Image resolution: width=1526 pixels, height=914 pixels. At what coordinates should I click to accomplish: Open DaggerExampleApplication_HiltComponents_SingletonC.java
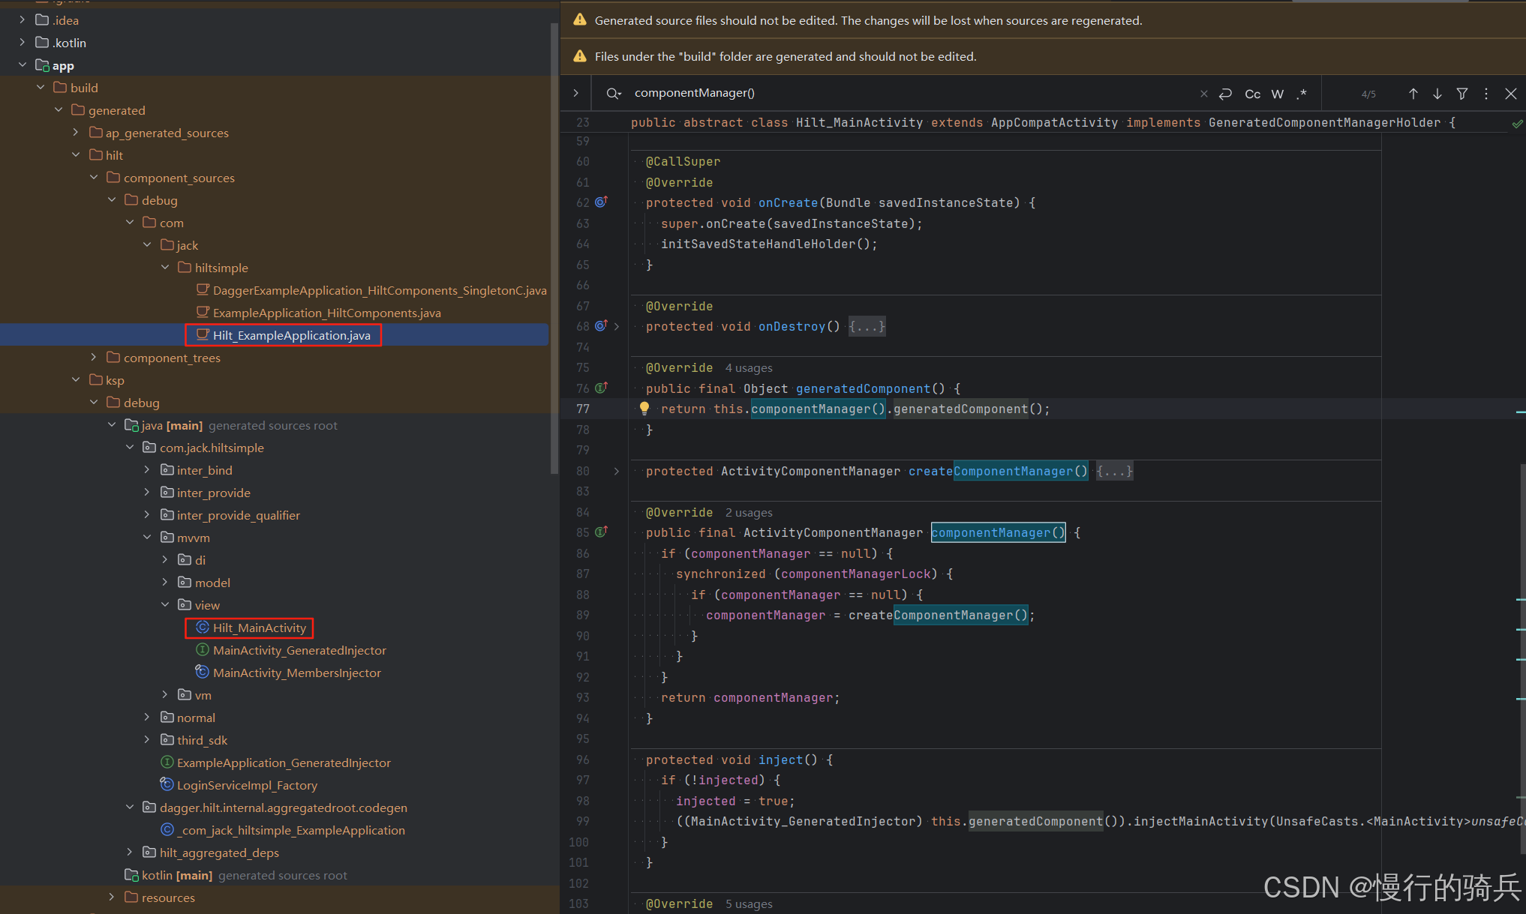(371, 290)
